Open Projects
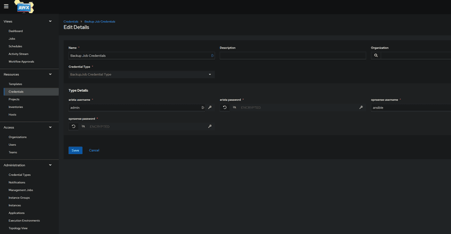Screen dimensions: 451x234 point(14,100)
